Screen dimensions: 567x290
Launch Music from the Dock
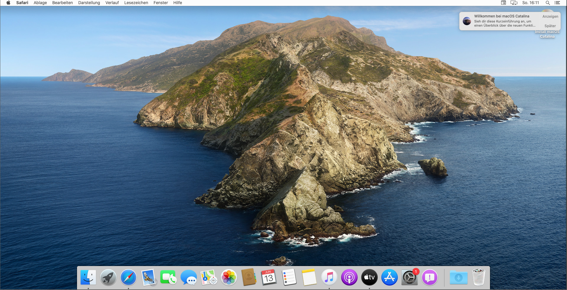[329, 278]
